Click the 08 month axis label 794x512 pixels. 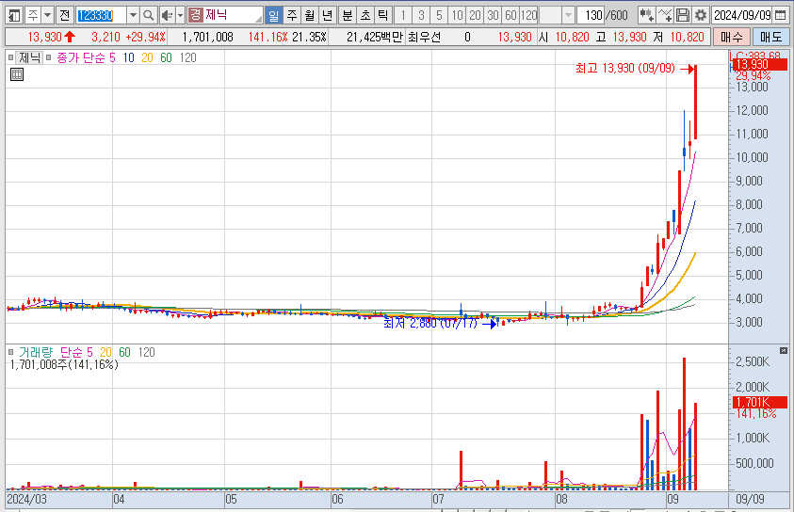(561, 500)
